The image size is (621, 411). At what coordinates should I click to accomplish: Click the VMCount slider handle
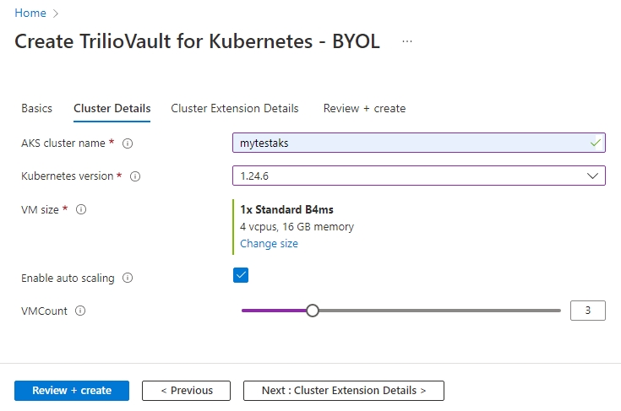313,311
